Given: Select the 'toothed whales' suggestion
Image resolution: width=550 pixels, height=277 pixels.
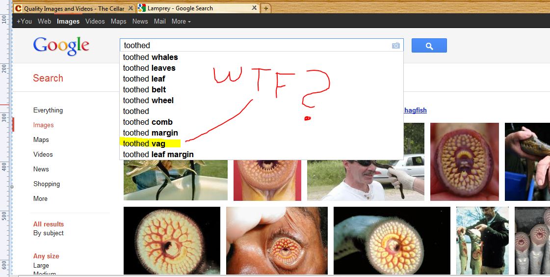Looking at the screenshot, I should (150, 57).
